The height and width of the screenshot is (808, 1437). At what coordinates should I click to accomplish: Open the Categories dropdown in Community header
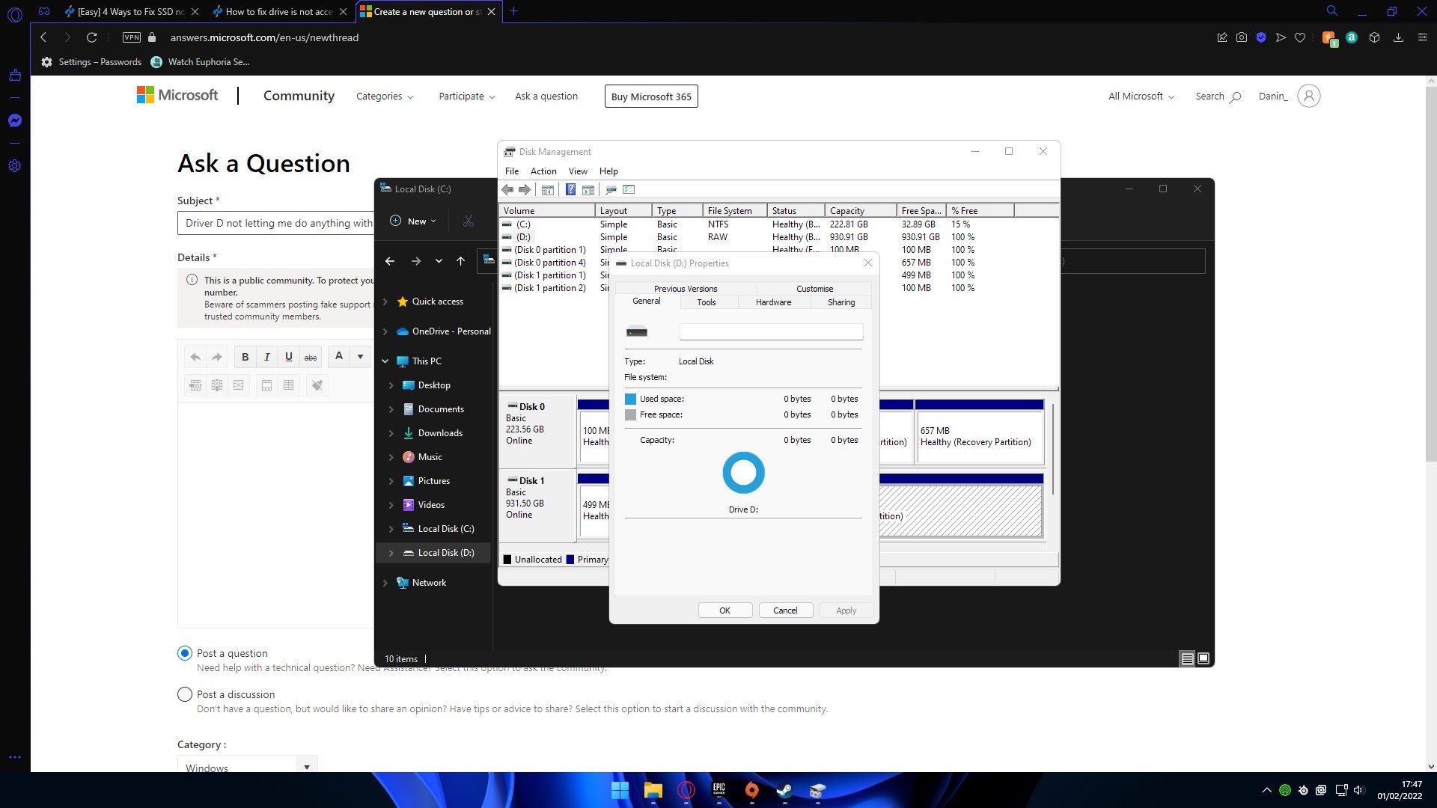(385, 97)
